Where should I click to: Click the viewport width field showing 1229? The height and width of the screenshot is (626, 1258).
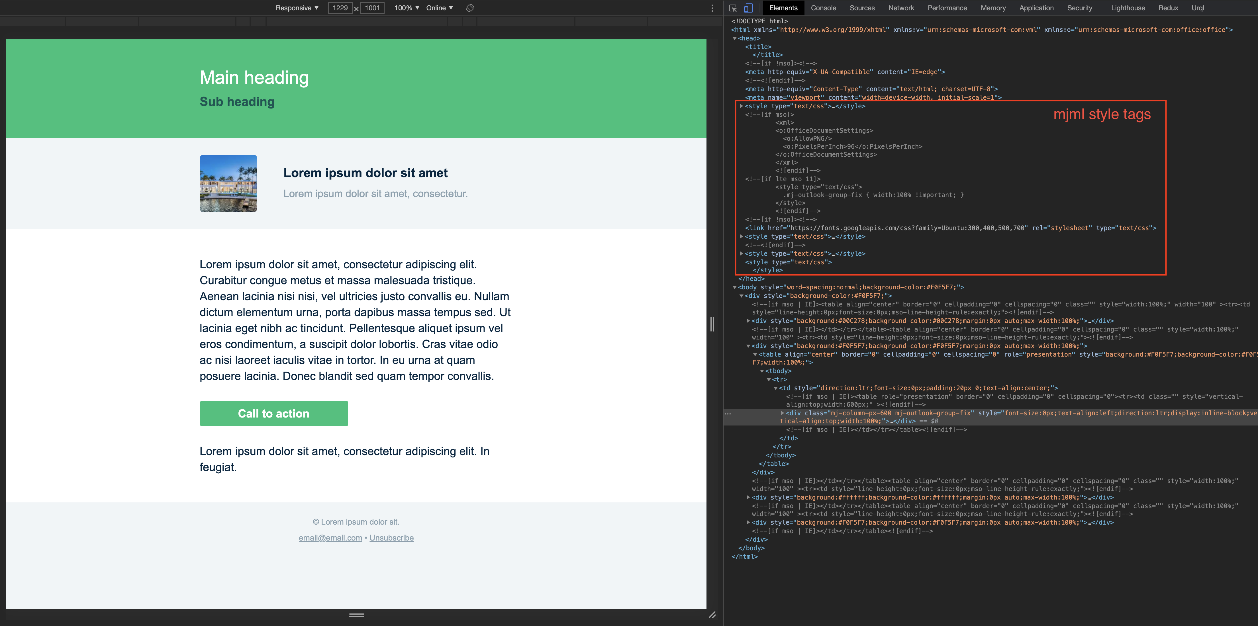[340, 8]
